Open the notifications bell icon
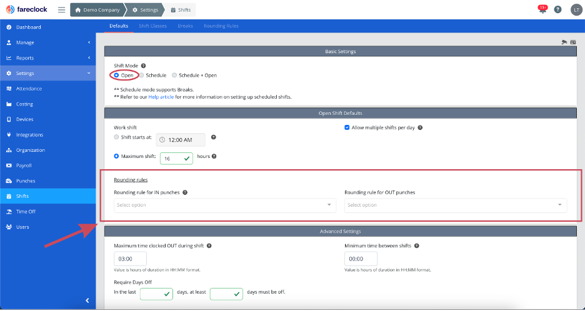Image resolution: width=585 pixels, height=311 pixels. pyautogui.click(x=542, y=10)
